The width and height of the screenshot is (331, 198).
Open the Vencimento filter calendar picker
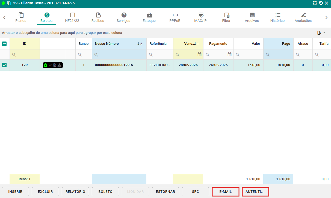200,55
